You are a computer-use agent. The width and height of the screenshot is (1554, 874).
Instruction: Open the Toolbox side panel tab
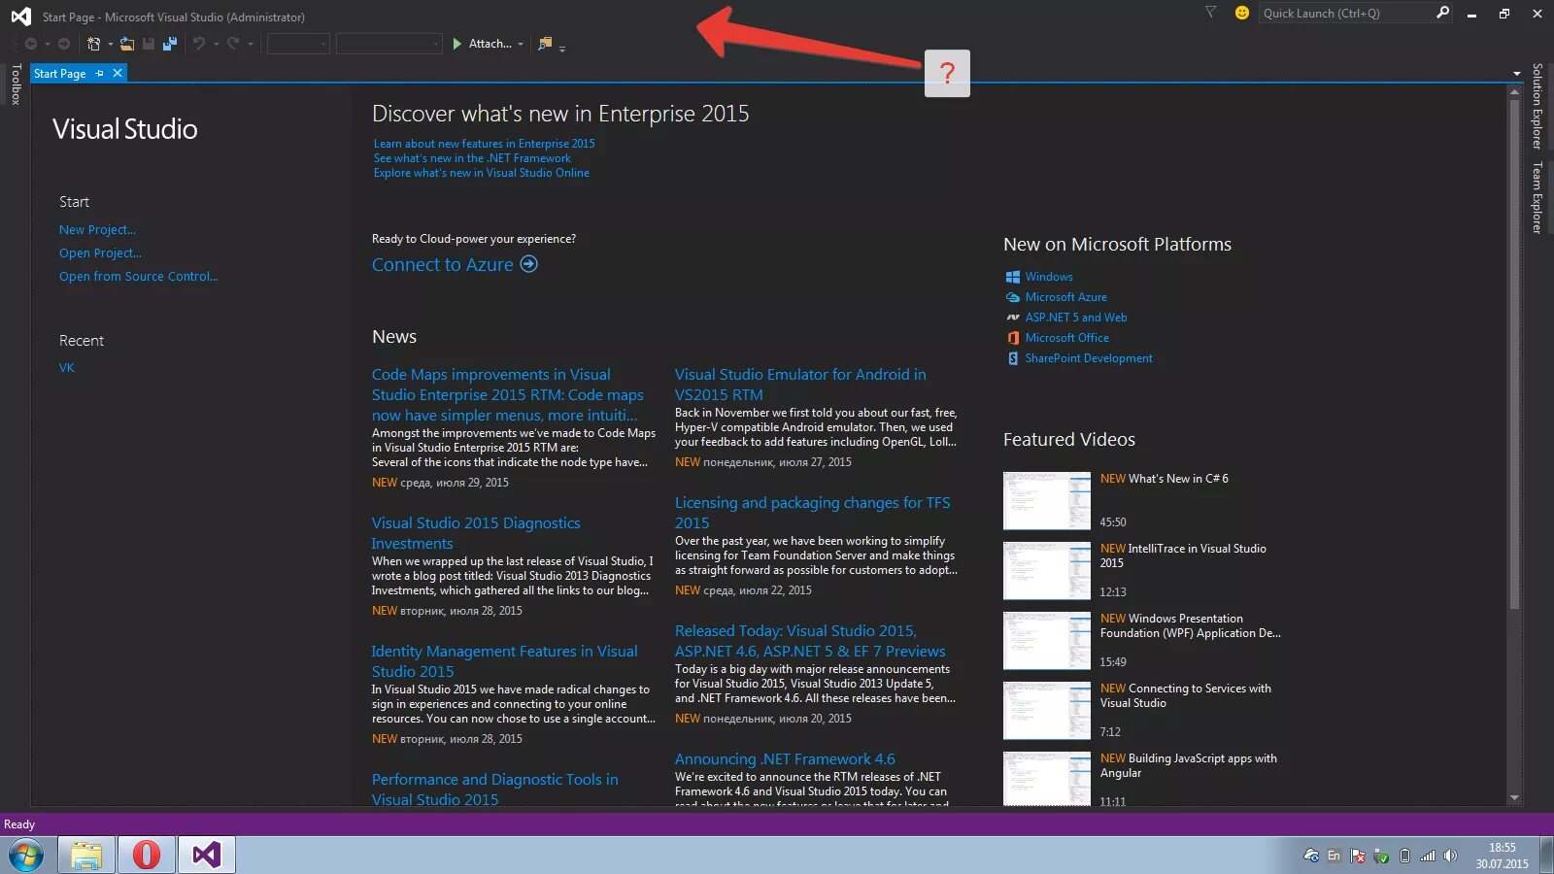point(16,84)
